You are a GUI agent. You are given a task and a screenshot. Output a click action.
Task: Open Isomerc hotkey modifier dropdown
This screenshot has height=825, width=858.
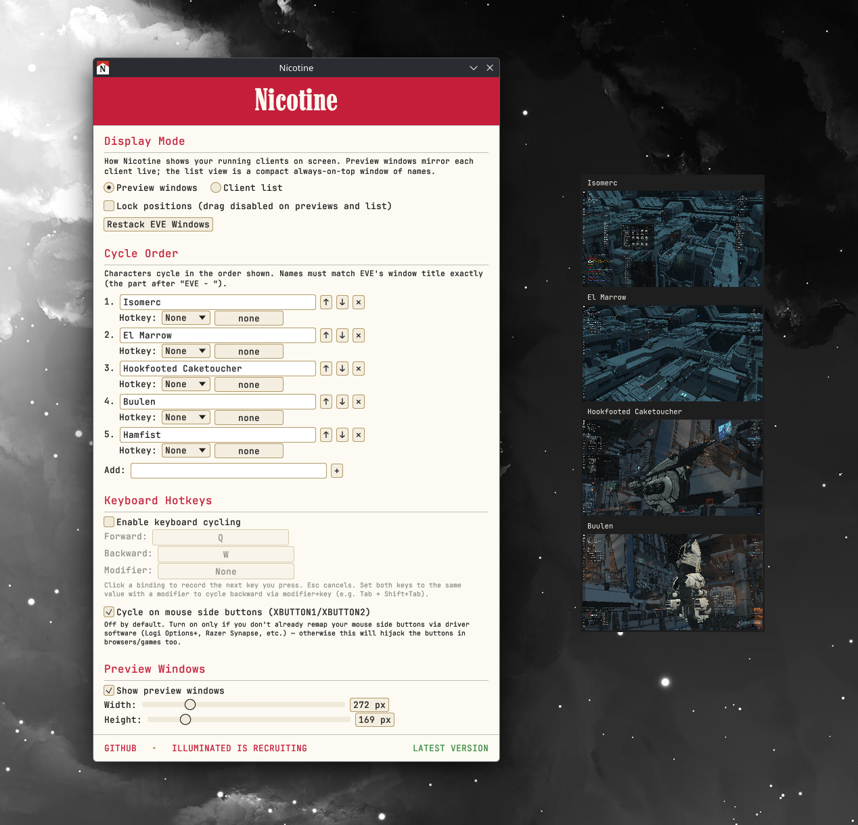[186, 317]
